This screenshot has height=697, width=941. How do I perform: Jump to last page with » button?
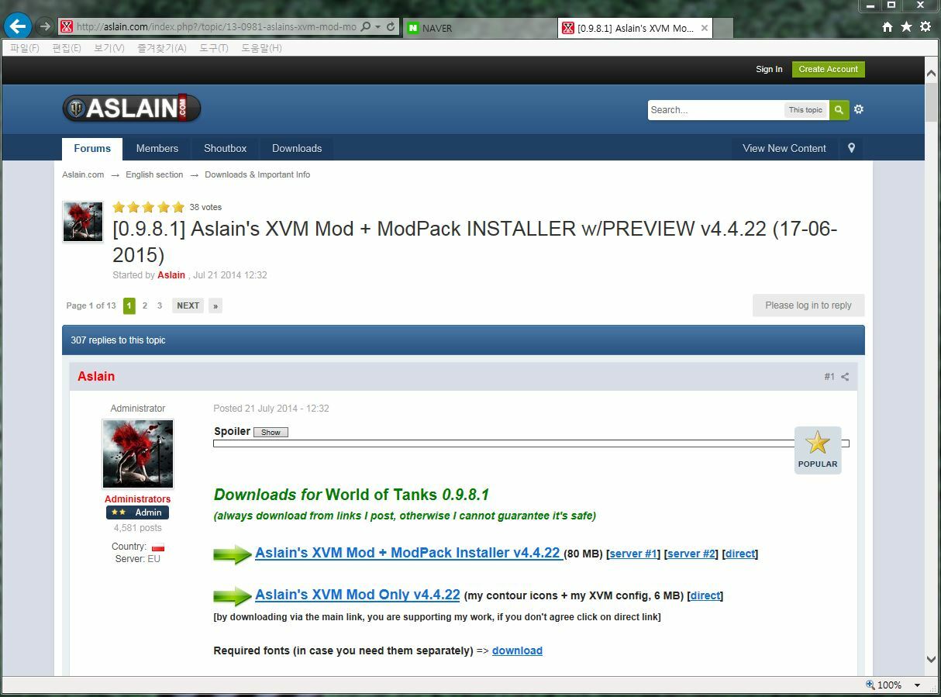pyautogui.click(x=215, y=305)
